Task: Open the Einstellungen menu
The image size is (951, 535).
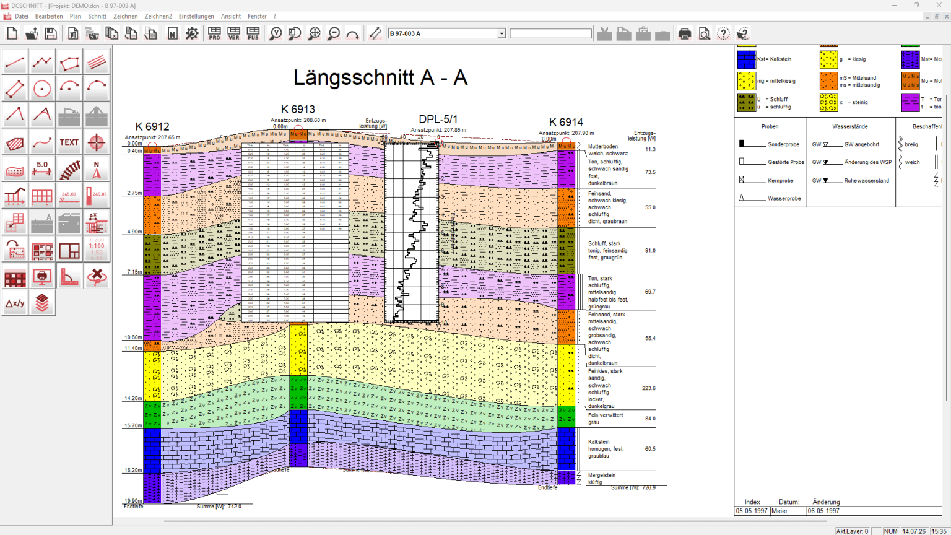Action: tap(196, 16)
